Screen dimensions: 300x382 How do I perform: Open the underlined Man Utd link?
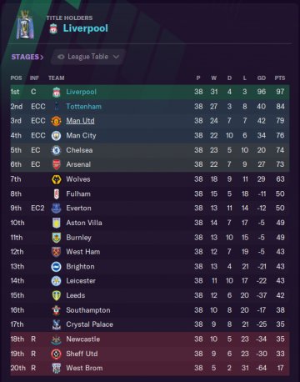(x=80, y=121)
